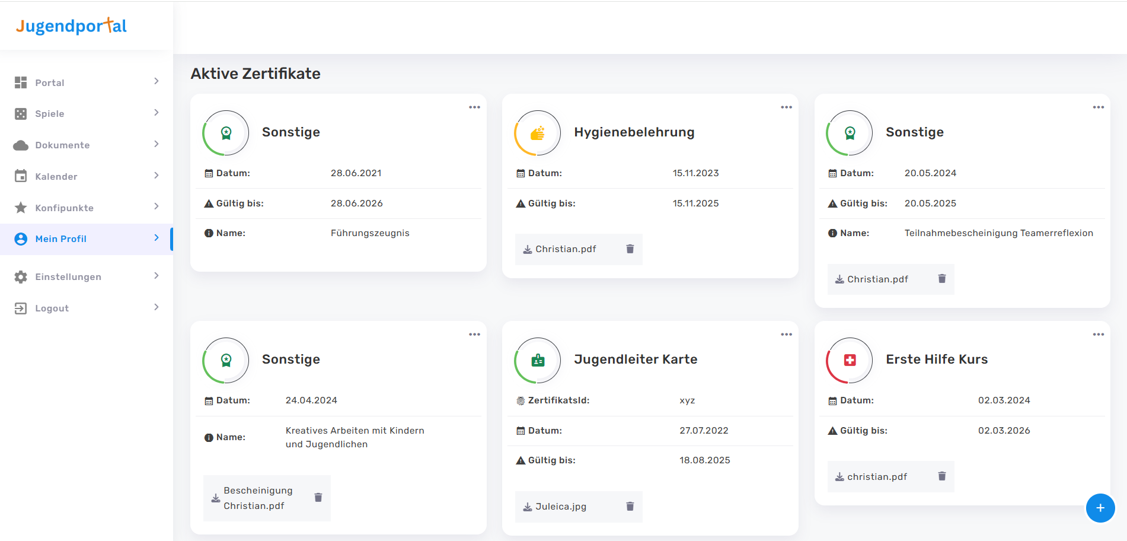This screenshot has height=541, width=1127.
Task: Click the Erste Hilfe Kurs red cross icon
Action: coord(850,360)
